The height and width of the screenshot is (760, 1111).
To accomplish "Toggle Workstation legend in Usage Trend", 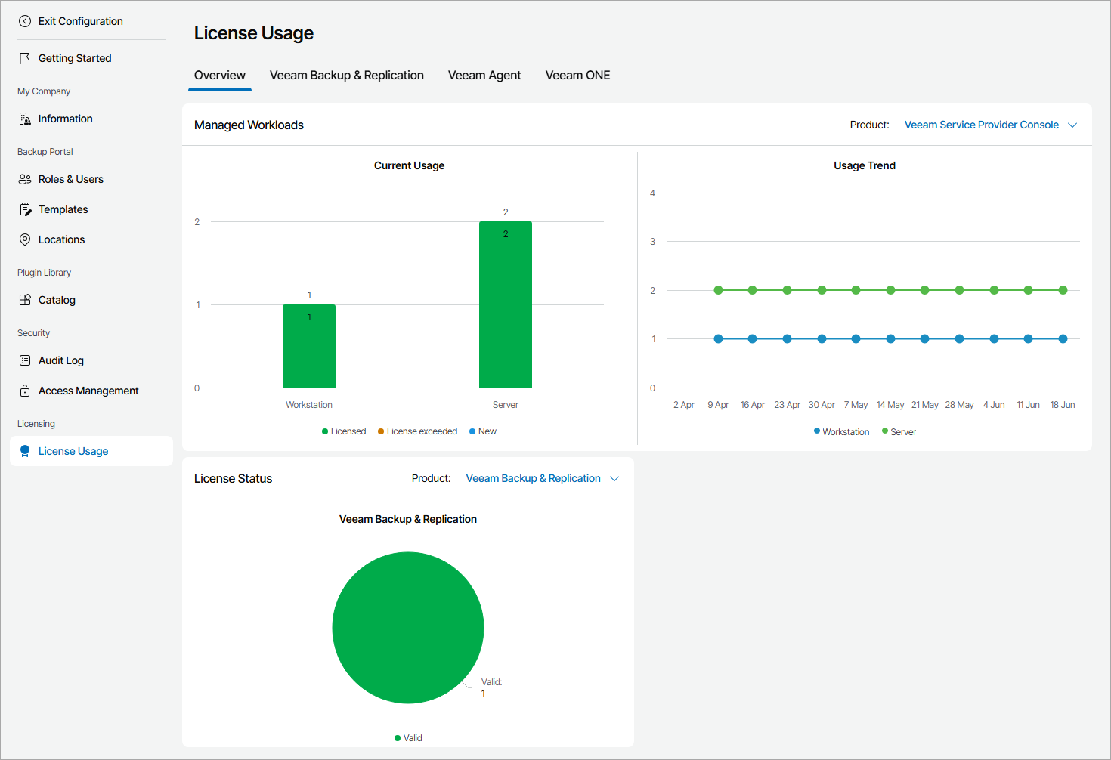I will coord(841,431).
